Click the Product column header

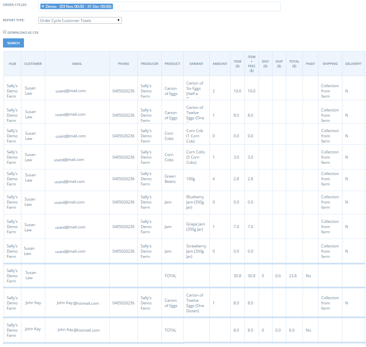coord(172,64)
